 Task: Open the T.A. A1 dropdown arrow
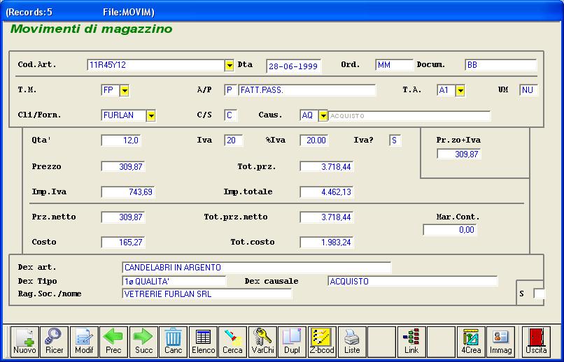(x=460, y=91)
